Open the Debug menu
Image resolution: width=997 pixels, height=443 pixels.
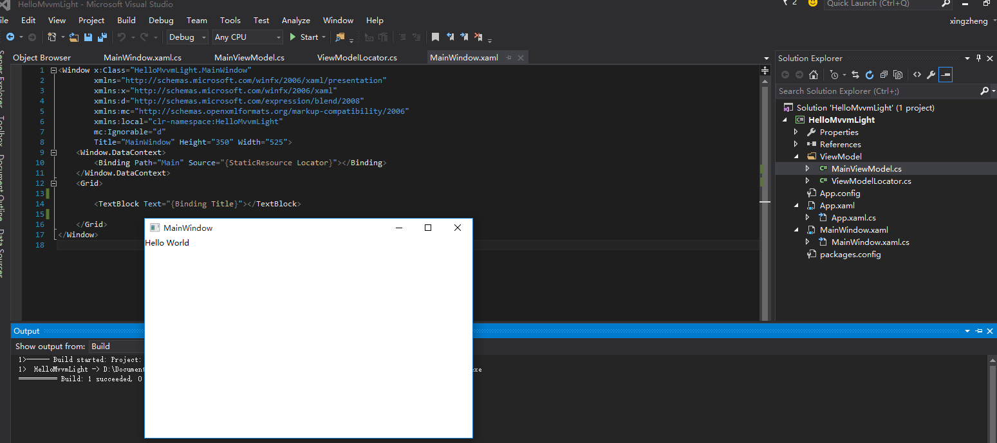point(161,20)
